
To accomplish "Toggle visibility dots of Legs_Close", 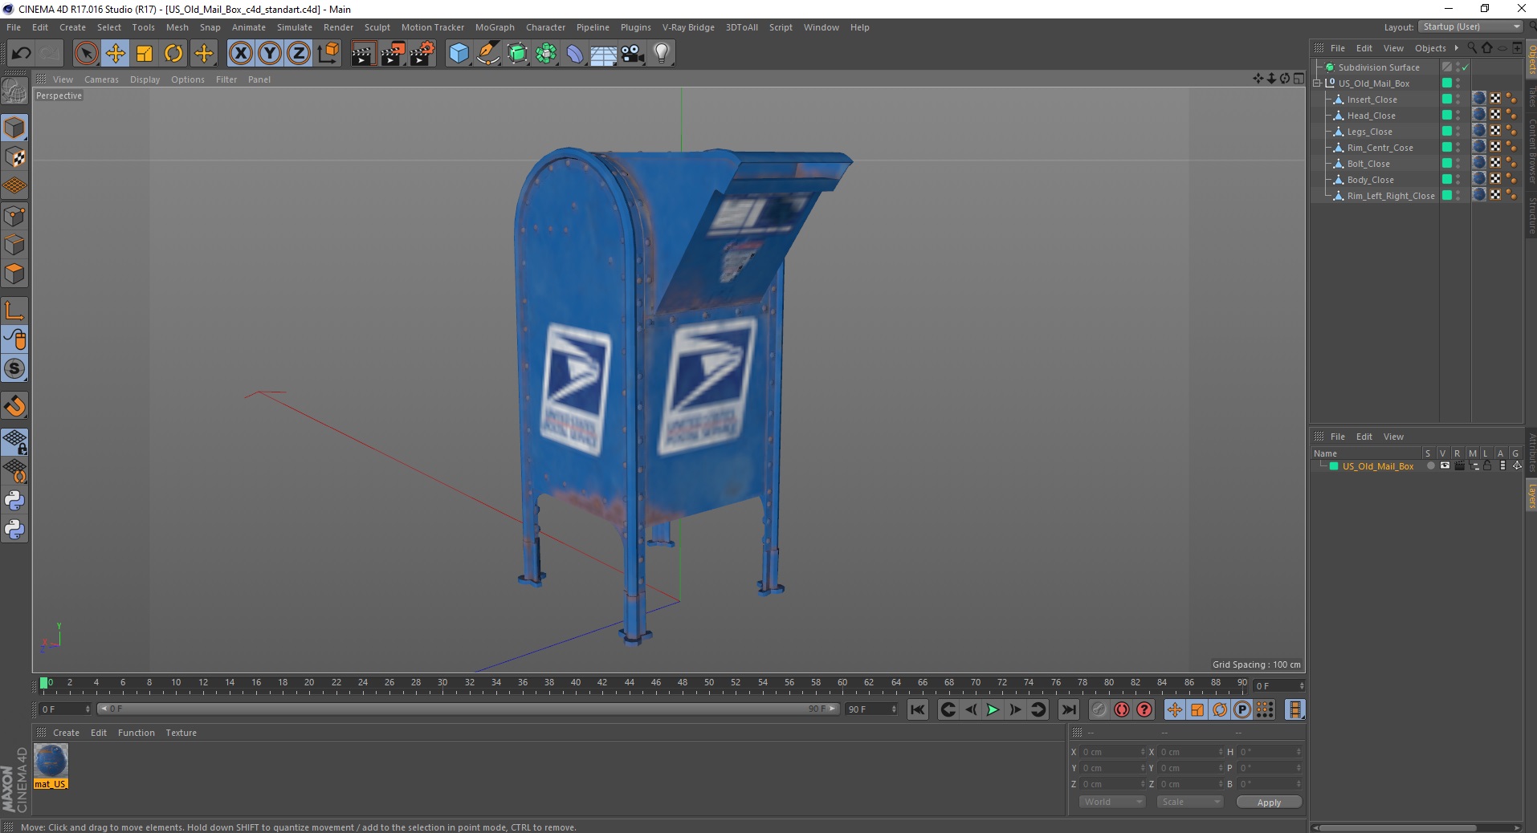I will [1457, 132].
